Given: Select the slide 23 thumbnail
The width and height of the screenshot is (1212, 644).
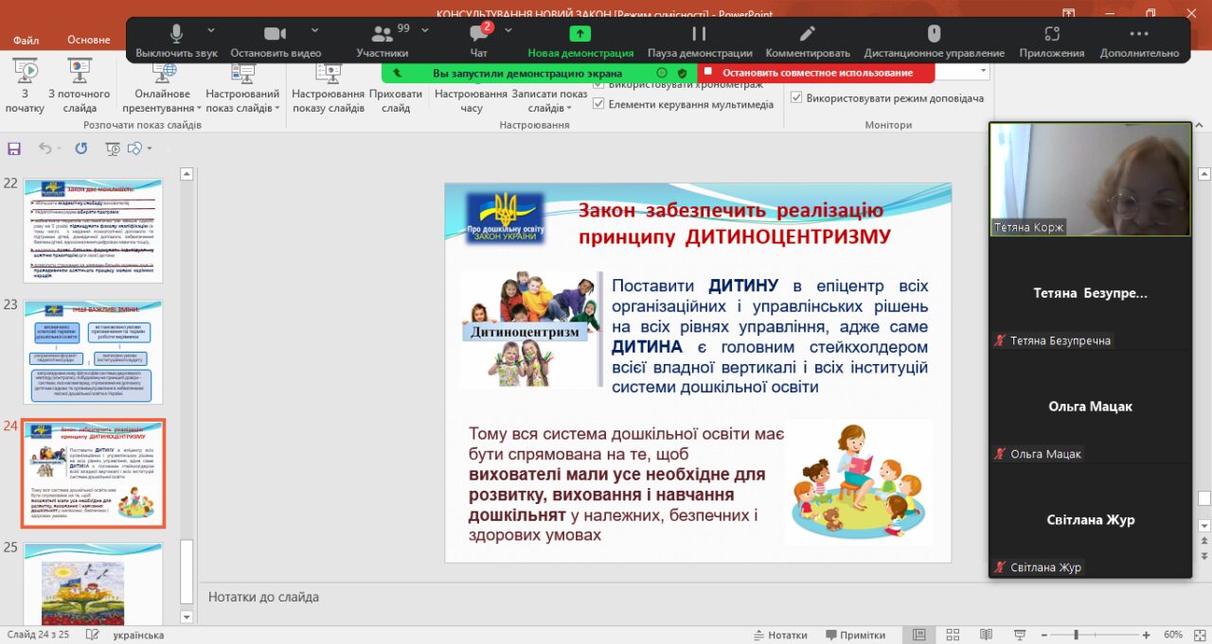Looking at the screenshot, I should pos(93,352).
